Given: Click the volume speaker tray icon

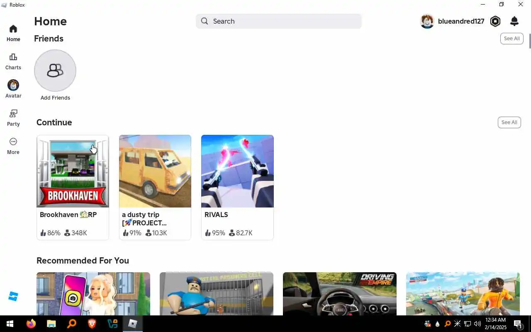Looking at the screenshot, I should coord(477,324).
